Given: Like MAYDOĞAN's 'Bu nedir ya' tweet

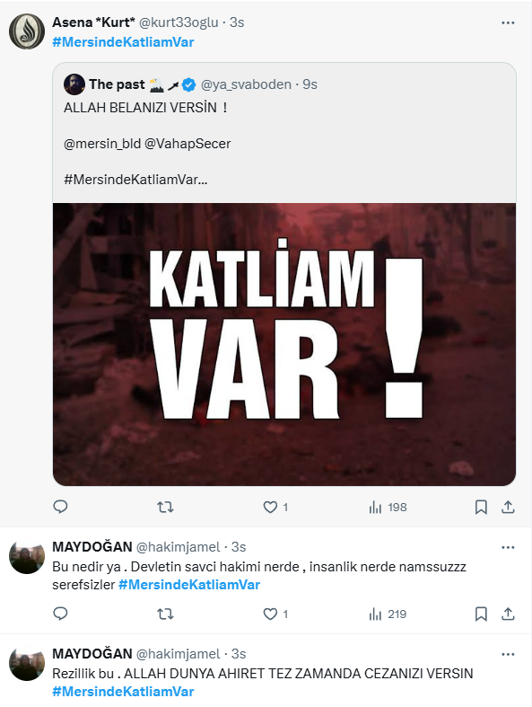Looking at the screenshot, I should pyautogui.click(x=275, y=614).
